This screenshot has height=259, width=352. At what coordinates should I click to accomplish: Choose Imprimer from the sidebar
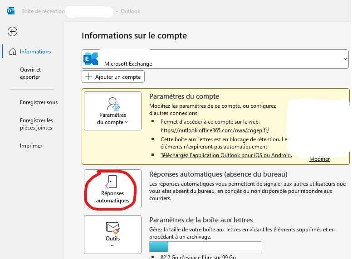[31, 146]
